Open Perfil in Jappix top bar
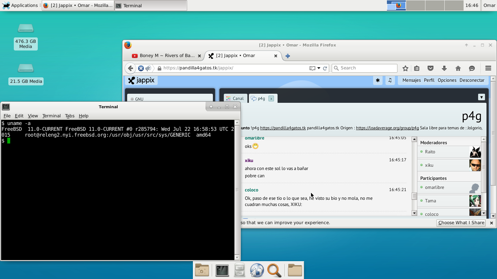 [x=429, y=80]
